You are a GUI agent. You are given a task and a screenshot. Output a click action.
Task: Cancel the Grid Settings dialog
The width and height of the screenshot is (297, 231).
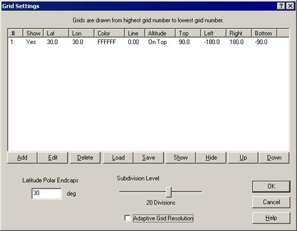[x=271, y=202]
